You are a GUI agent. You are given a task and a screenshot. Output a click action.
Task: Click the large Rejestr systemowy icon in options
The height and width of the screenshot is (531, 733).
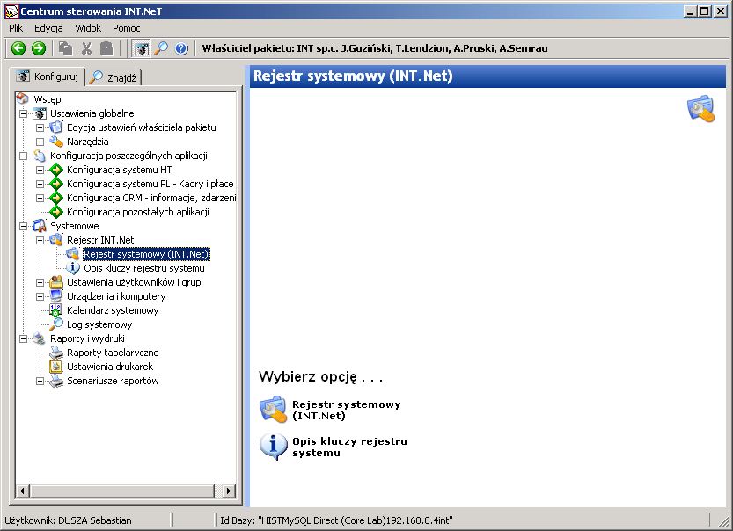point(273,410)
